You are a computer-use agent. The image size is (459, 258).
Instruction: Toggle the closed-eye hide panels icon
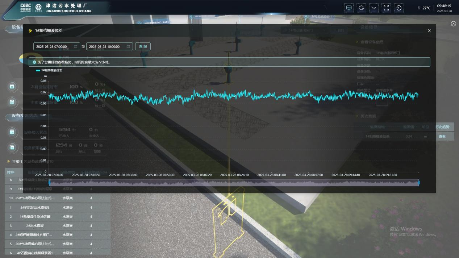374,8
